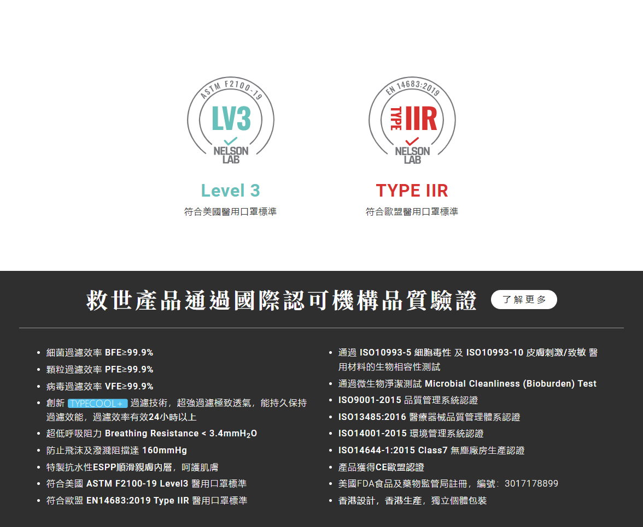Click the line 防止飛沫及潑濺阻擋達 160mmHg
The width and height of the screenshot is (643, 527).
click(116, 451)
